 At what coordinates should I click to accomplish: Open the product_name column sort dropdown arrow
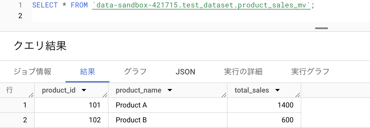tap(170, 90)
